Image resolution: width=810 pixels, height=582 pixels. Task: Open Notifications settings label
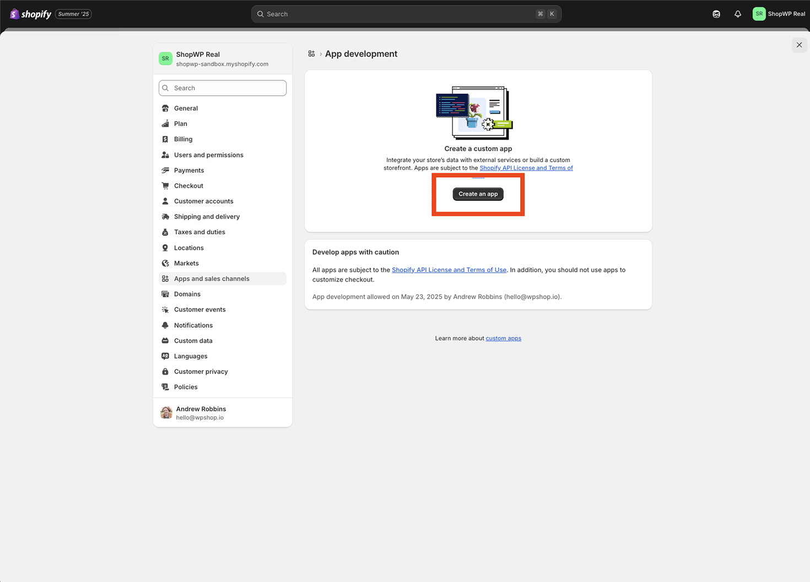tap(193, 326)
